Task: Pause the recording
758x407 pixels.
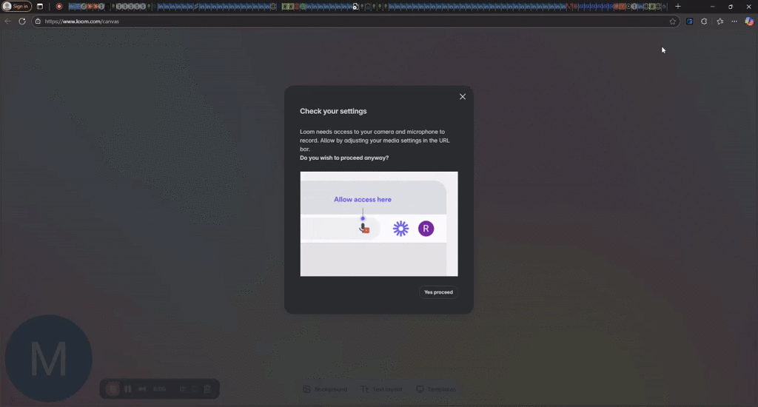Action: [127, 389]
